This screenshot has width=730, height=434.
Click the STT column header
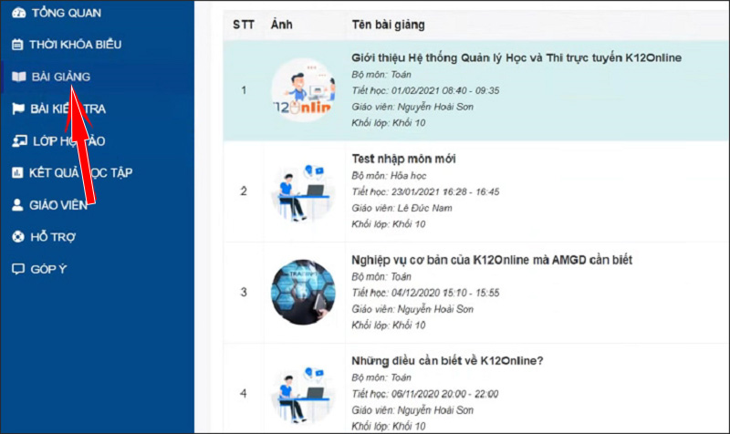click(x=244, y=25)
